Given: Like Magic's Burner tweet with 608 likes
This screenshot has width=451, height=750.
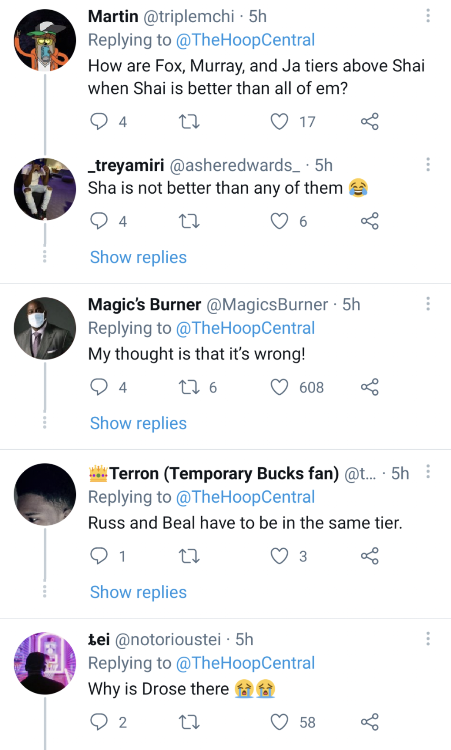Looking at the screenshot, I should tap(279, 387).
